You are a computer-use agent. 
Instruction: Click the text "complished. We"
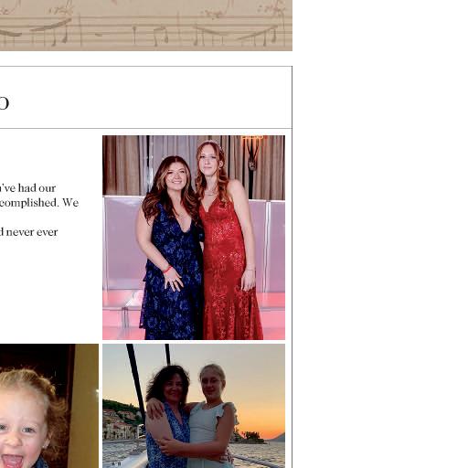[39, 203]
